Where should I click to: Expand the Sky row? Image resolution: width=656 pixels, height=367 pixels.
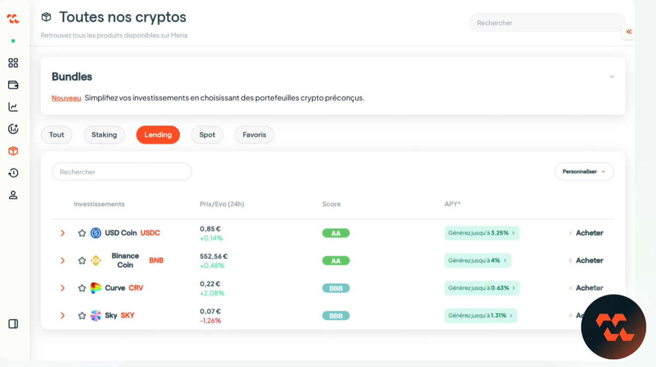click(62, 315)
